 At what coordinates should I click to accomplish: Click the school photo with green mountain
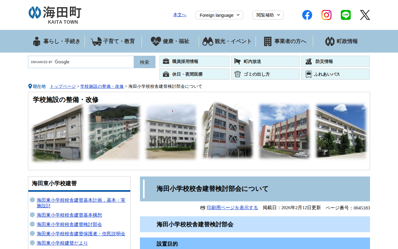[114, 132]
